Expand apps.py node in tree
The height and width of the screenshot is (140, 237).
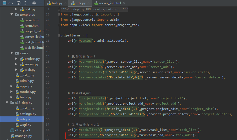[x=12, y=86]
